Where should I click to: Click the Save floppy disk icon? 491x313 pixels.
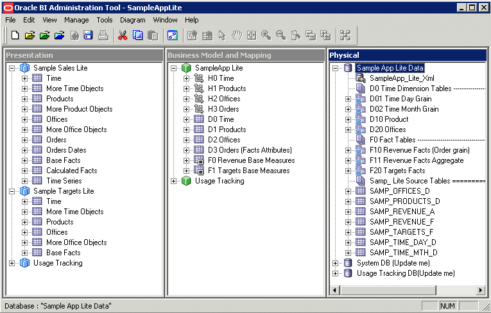point(89,35)
